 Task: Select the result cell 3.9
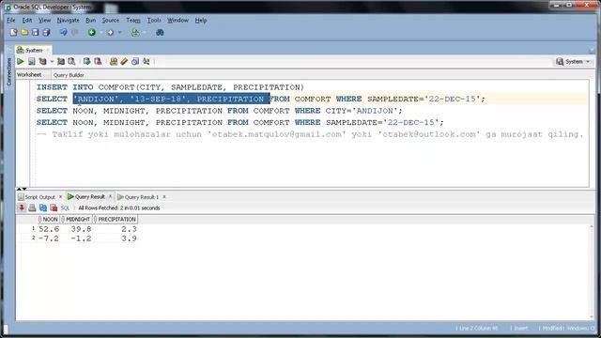point(129,238)
